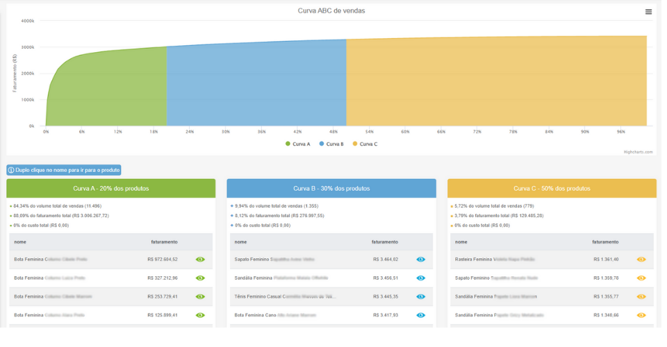The image size is (667, 347).
Task: Open the chart hamburger context menu
Action: (x=648, y=12)
